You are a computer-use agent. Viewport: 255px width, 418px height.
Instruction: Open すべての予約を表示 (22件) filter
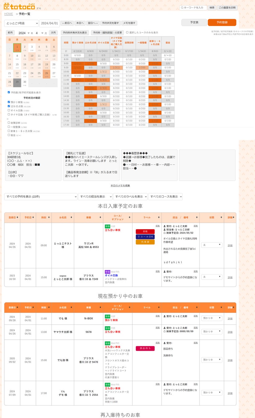(41, 197)
